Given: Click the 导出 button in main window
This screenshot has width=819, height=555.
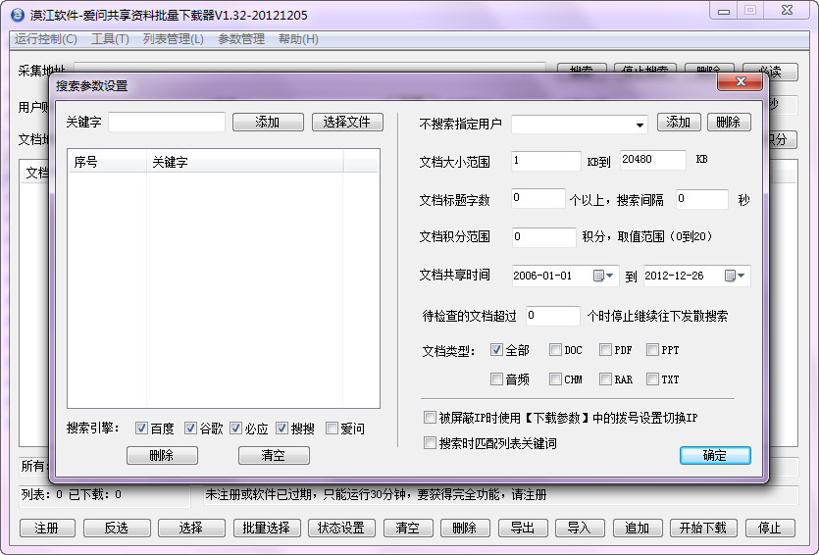Looking at the screenshot, I should pyautogui.click(x=523, y=528).
